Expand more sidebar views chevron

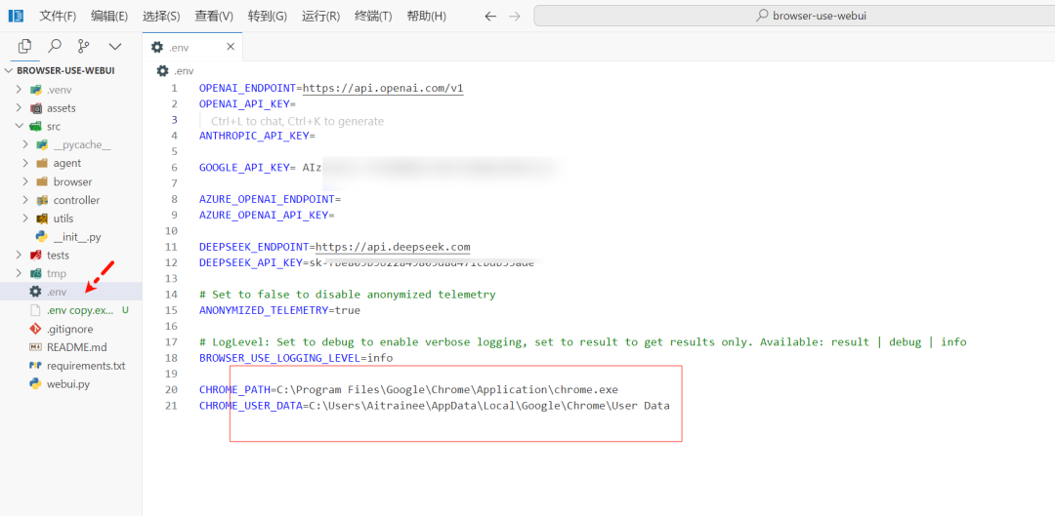pos(115,47)
